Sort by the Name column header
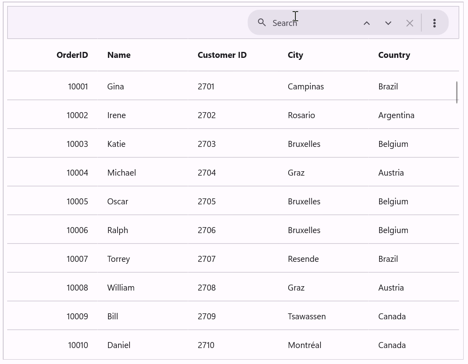This screenshot has height=364, width=468. [x=119, y=55]
